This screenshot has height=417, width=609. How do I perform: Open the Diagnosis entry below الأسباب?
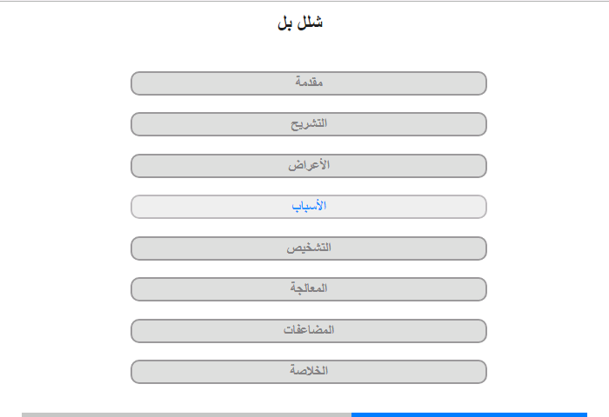(x=309, y=248)
